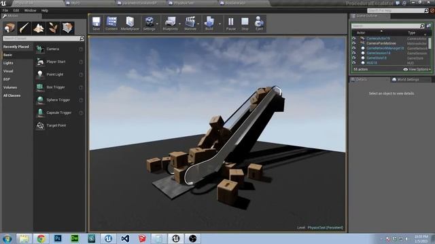This screenshot has height=244, width=435.
Task: Select the Volumes category
Action: pos(10,87)
